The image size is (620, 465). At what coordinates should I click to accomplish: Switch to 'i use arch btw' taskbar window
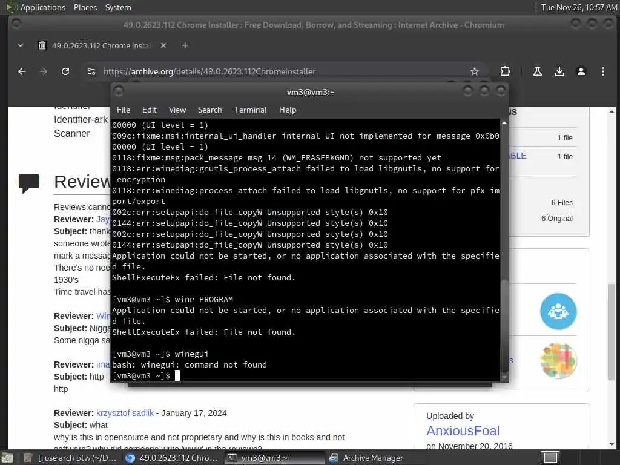(x=71, y=458)
